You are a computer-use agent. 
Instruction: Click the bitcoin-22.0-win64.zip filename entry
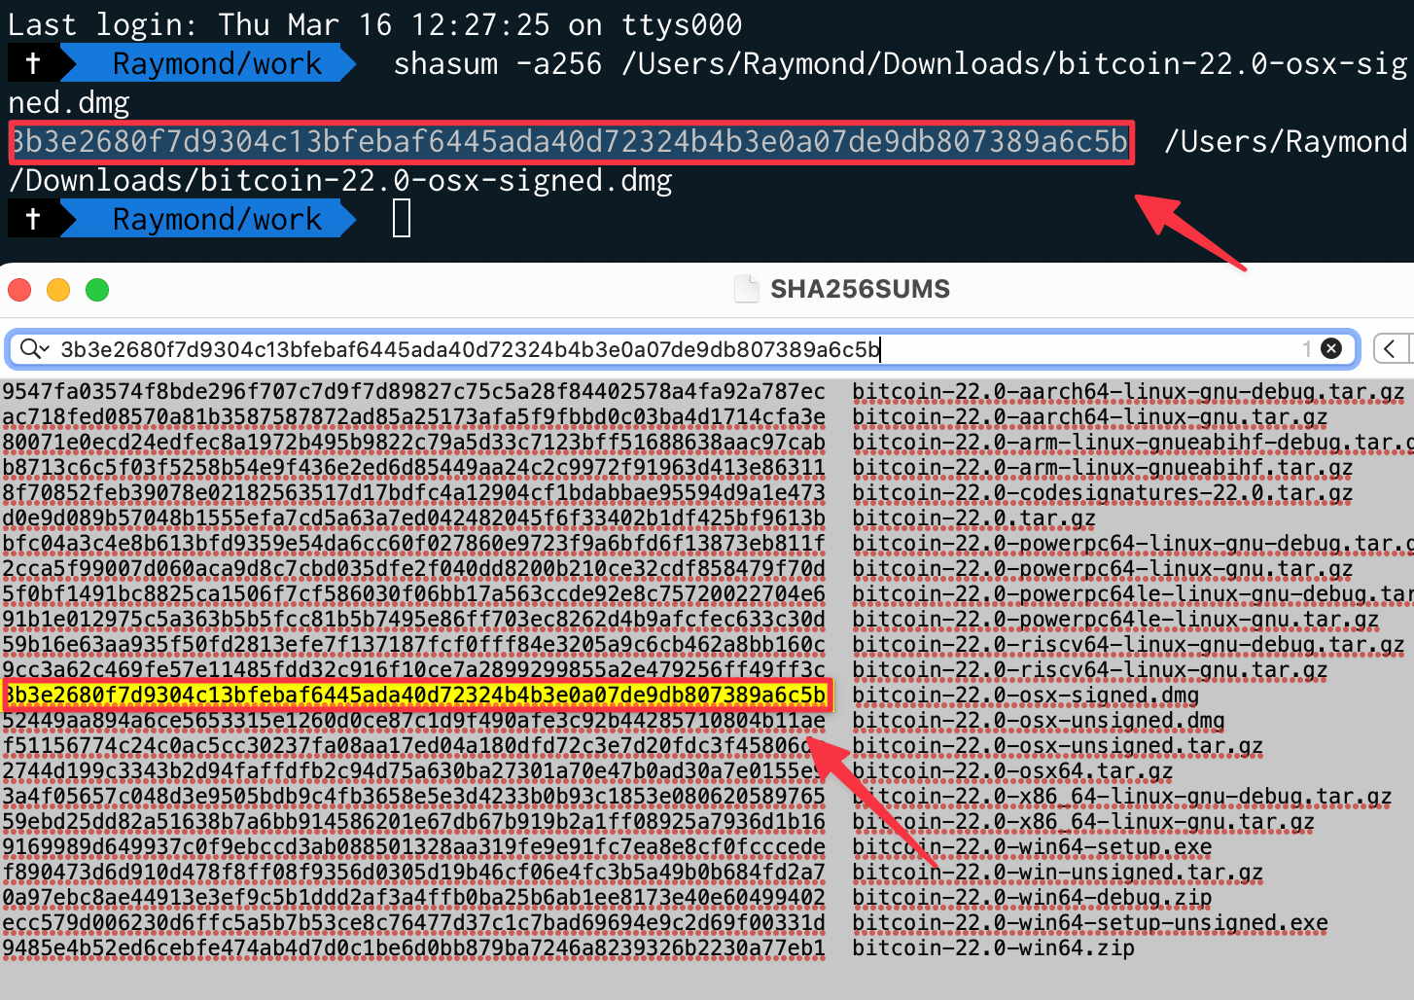click(x=993, y=948)
